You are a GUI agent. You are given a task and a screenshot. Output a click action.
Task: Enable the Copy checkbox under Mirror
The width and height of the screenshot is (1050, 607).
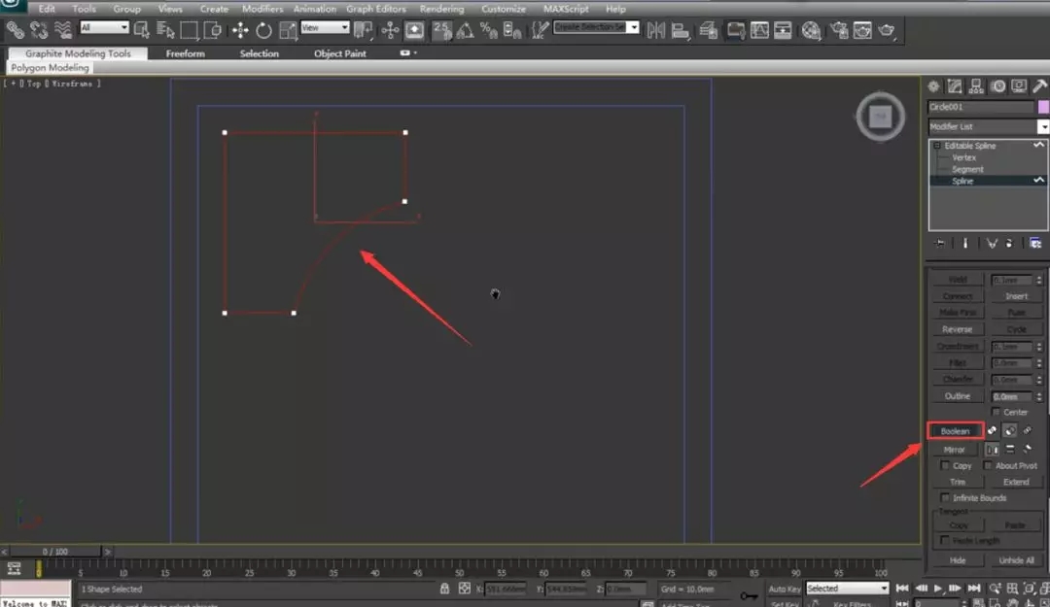click(945, 465)
